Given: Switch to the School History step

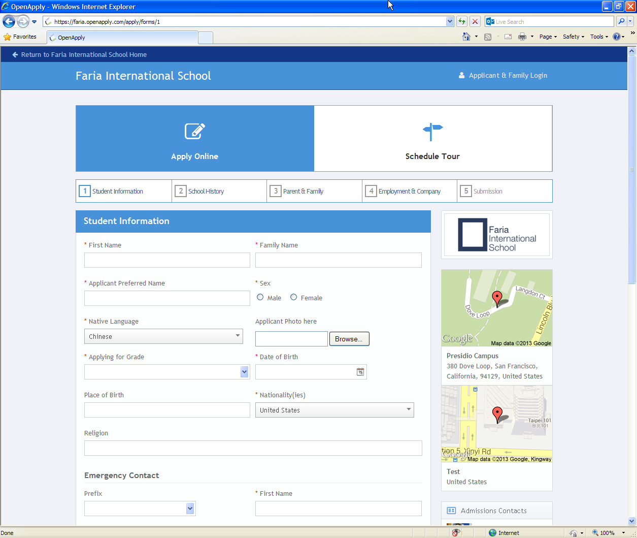Looking at the screenshot, I should pos(219,191).
